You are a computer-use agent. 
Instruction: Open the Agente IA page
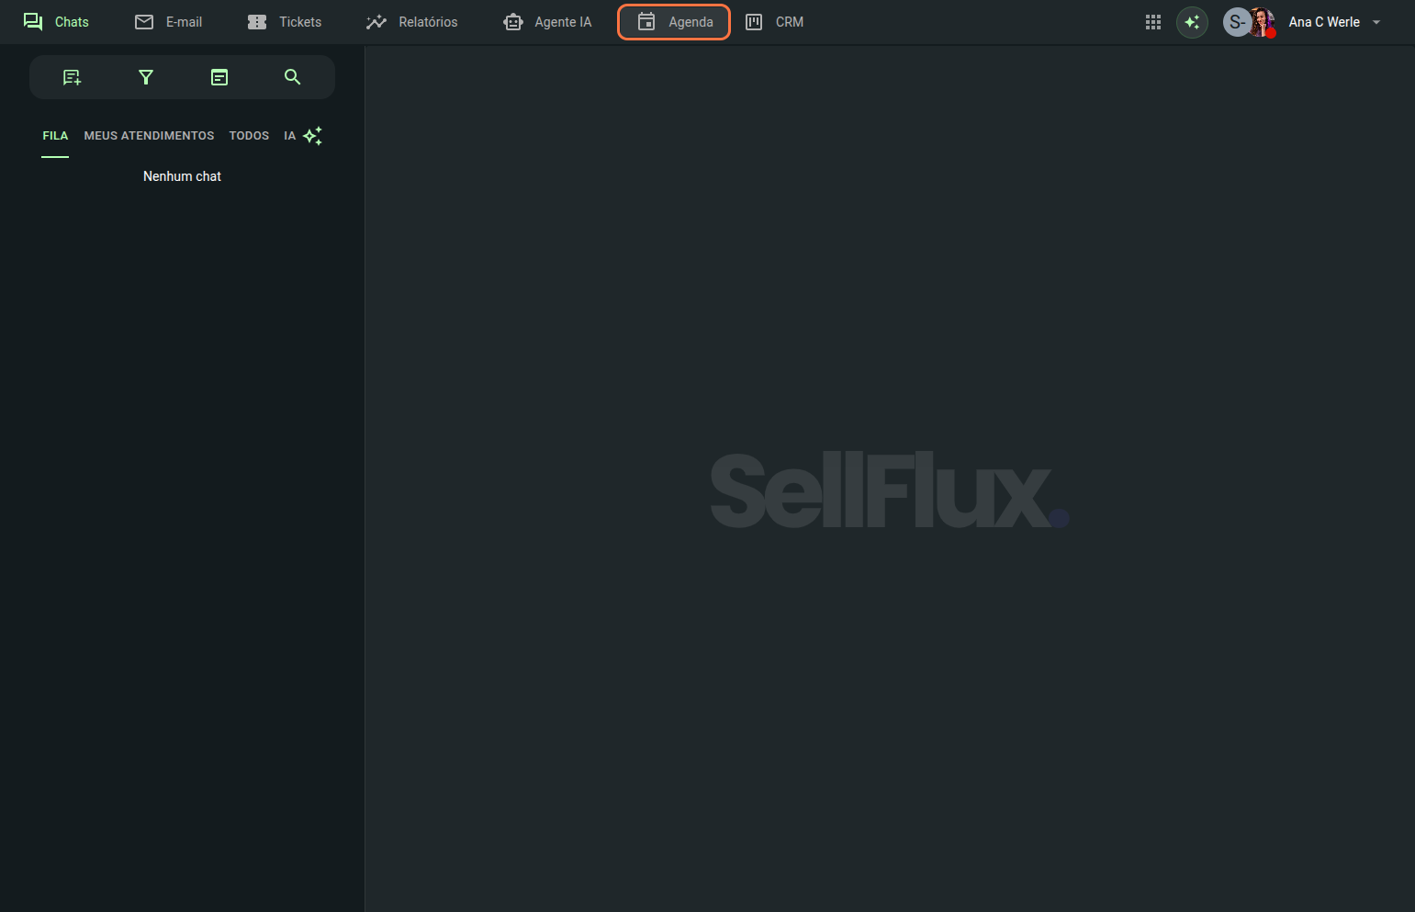coord(548,22)
